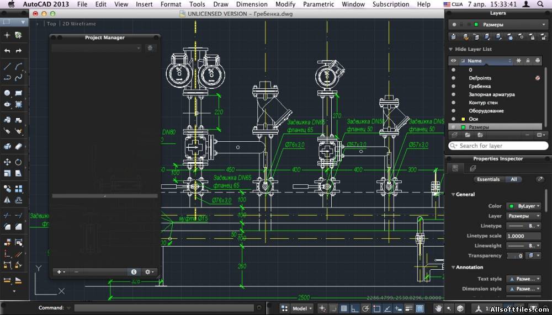Viewport: 552px width, 315px height.
Task: Toggle Ortho mode in status bar
Action: point(355,309)
